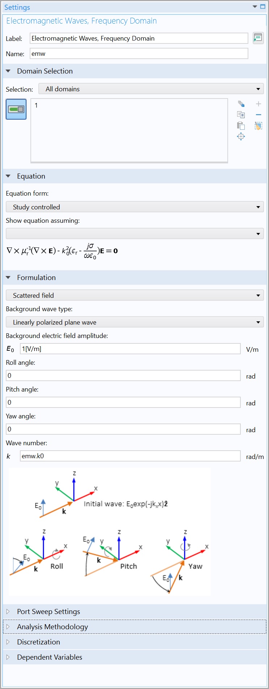Click the Remove from Selection minus icon

click(259, 115)
